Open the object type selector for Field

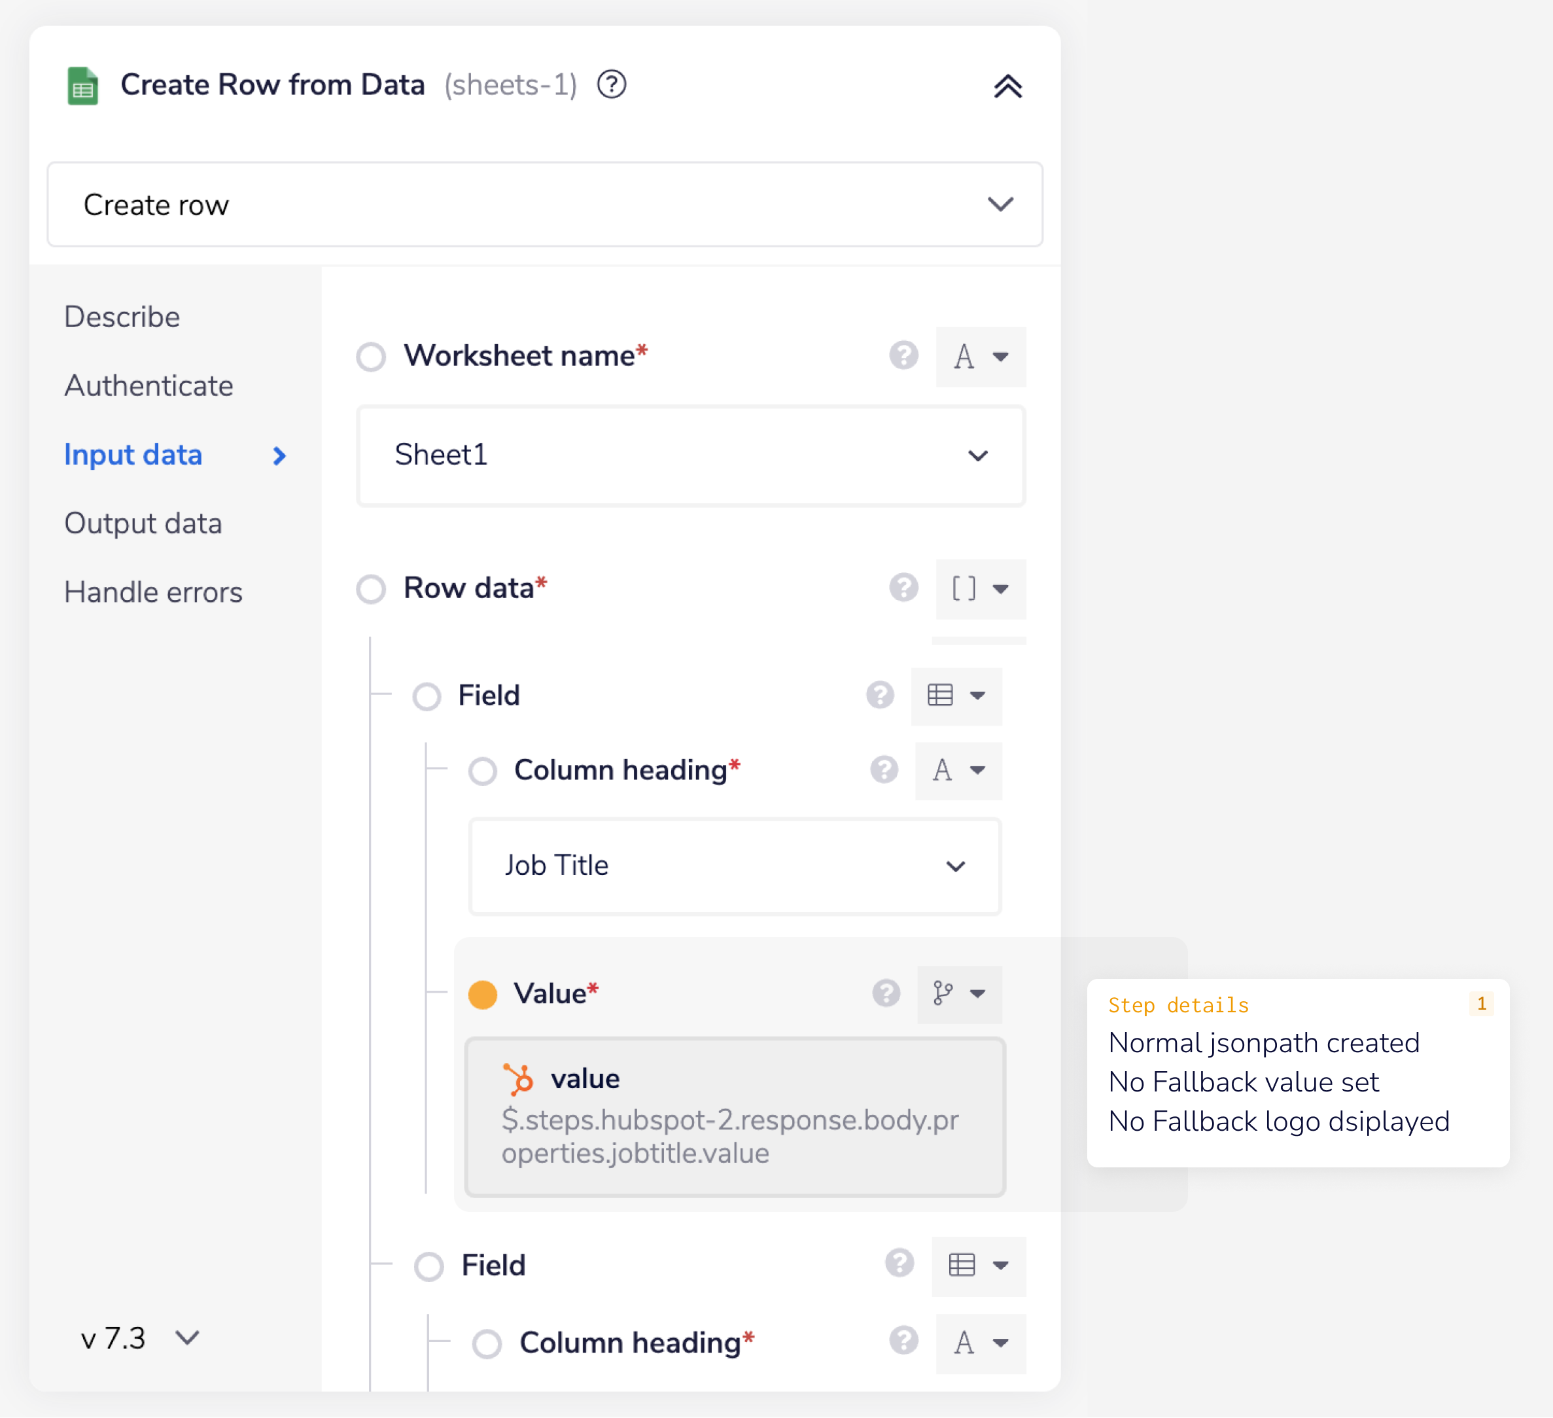click(956, 696)
